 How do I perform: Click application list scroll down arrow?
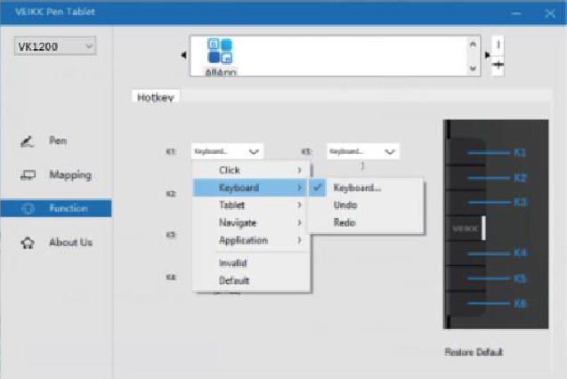pos(473,69)
